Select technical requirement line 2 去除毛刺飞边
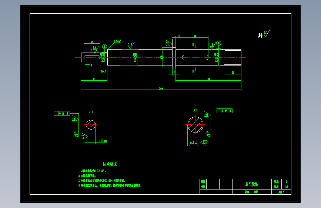Viewport: 321px width, 208px height. tap(87, 176)
